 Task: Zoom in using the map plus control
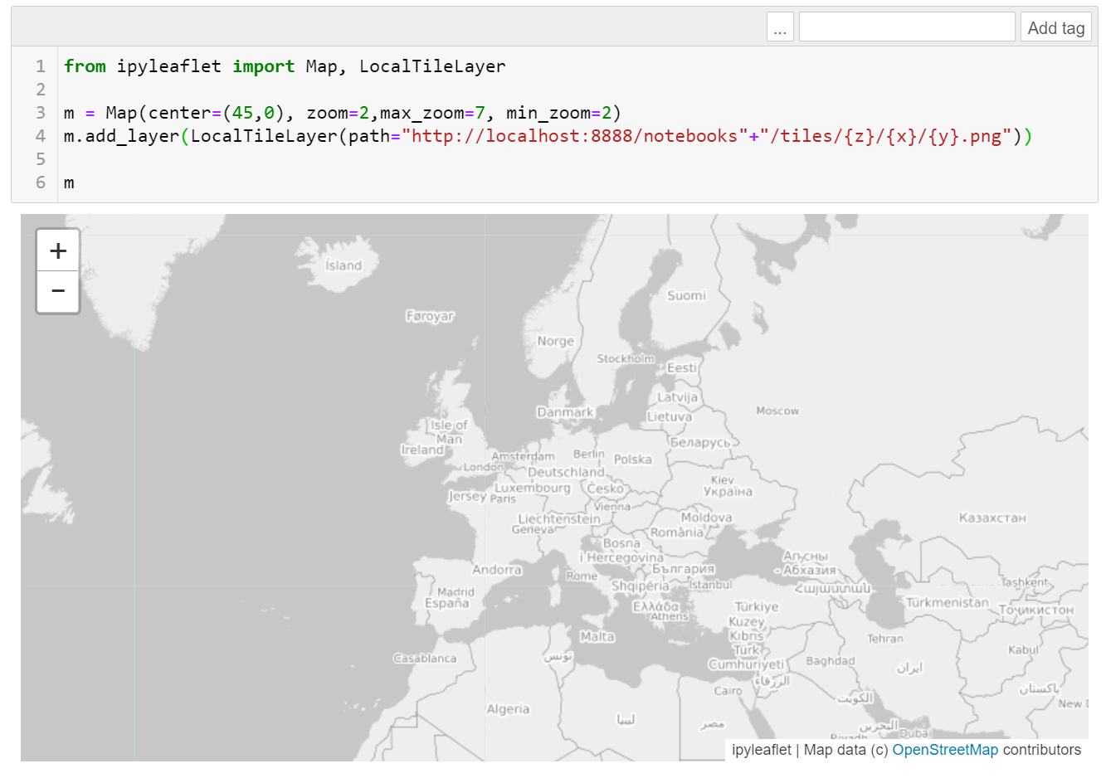[57, 250]
